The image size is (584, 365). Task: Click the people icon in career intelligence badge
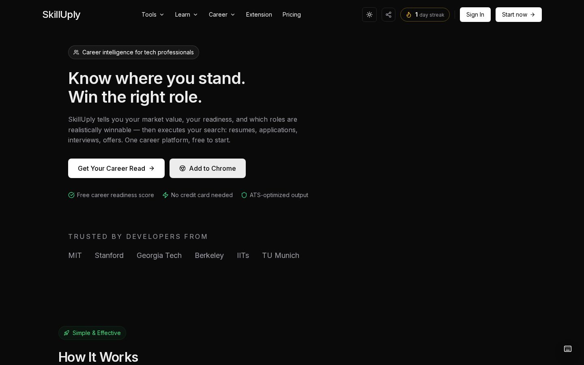pos(76,52)
